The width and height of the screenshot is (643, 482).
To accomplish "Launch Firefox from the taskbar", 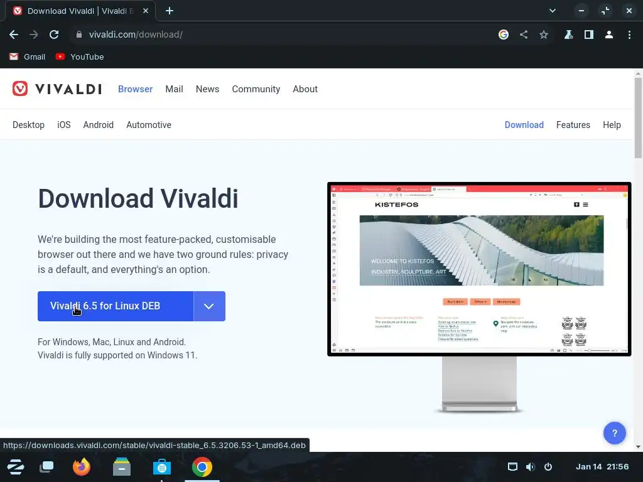I will [x=81, y=467].
